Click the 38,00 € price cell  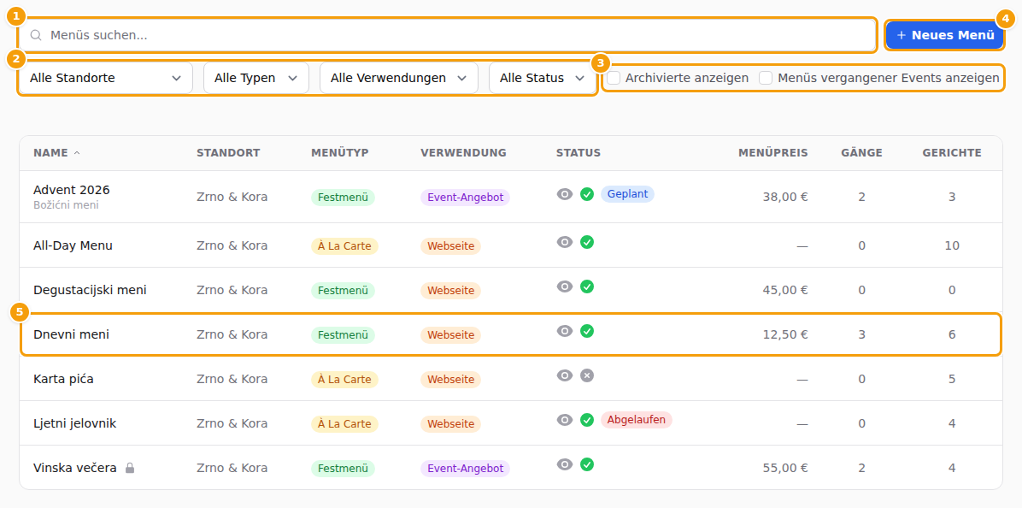click(x=785, y=197)
